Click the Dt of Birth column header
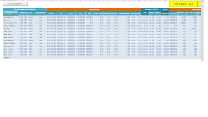 point(23,13)
